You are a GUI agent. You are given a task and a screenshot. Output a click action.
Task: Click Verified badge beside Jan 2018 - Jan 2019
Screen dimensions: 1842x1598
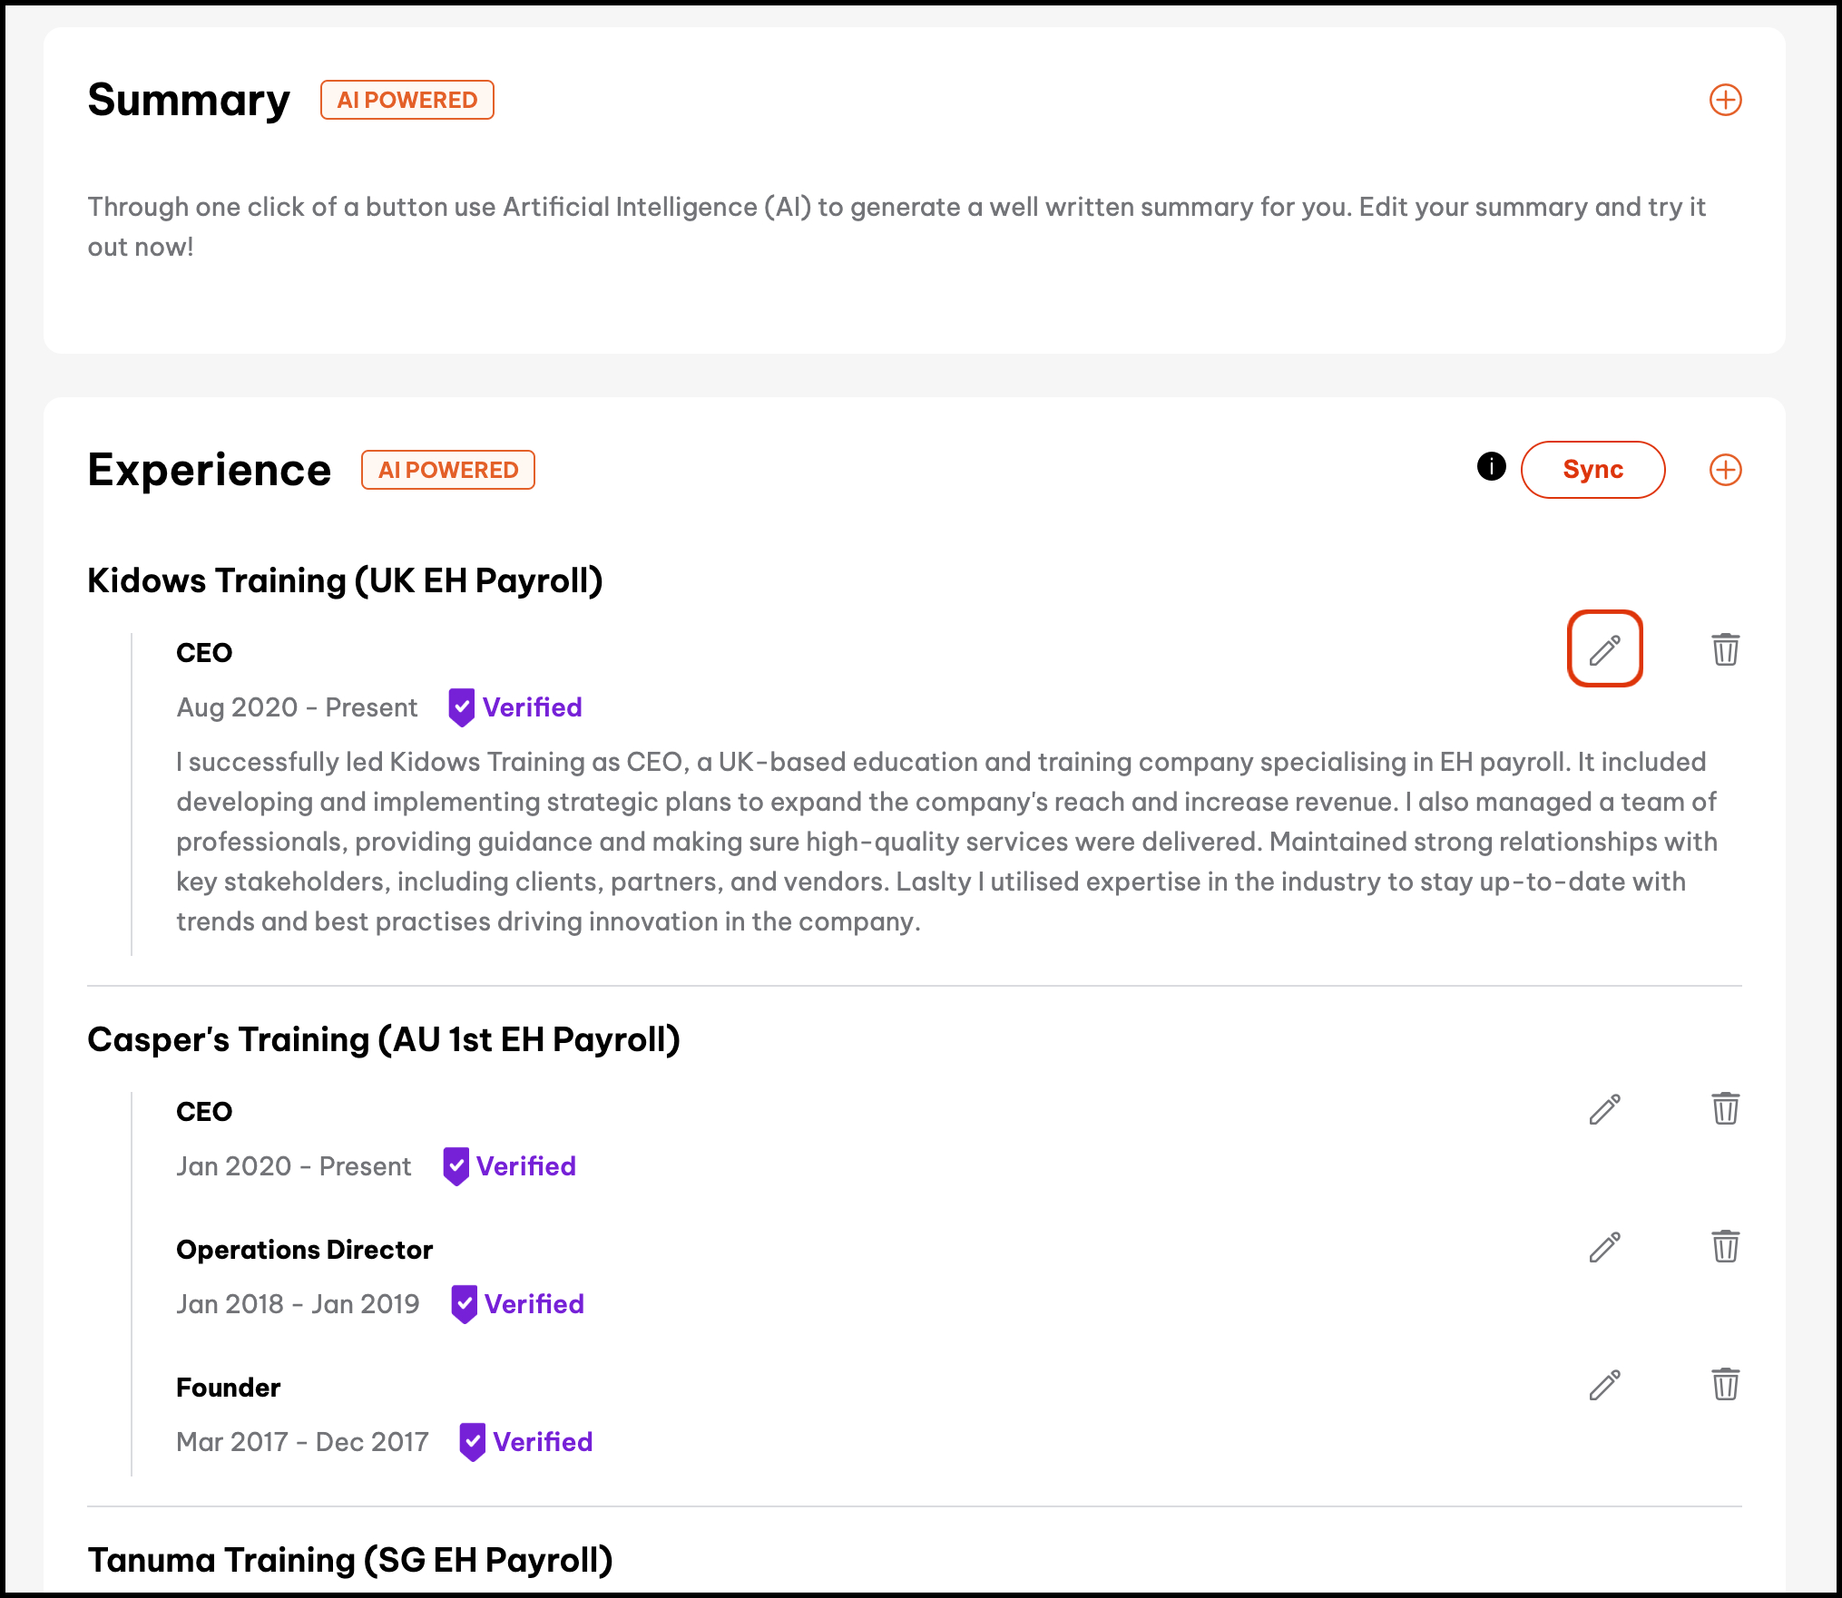pyautogui.click(x=517, y=1304)
